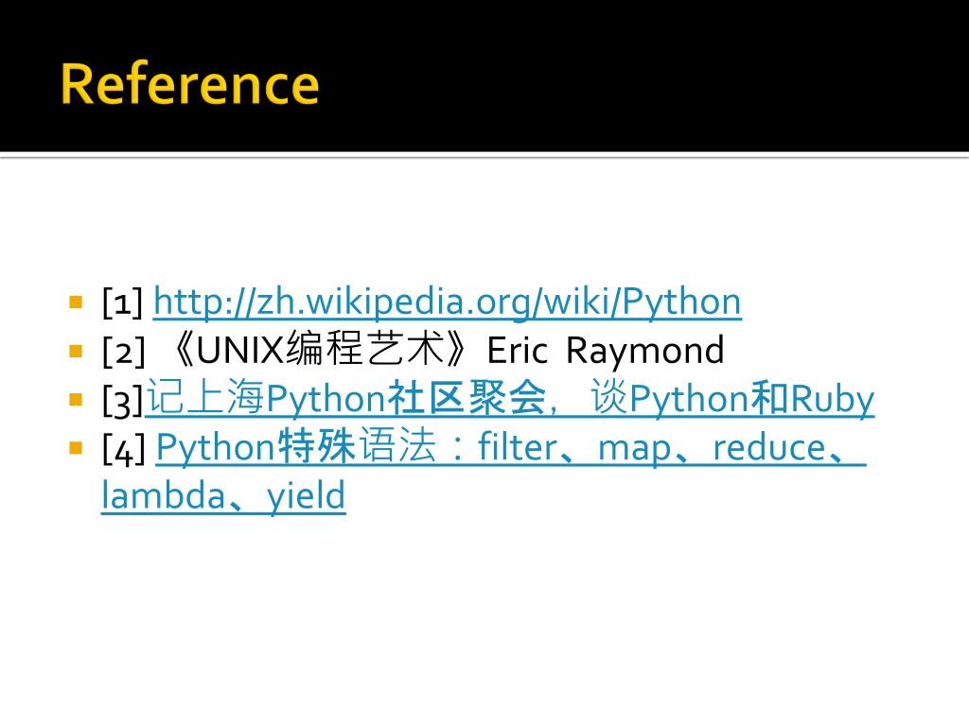Image resolution: width=969 pixels, height=726 pixels.
Task: Click the word 'filter' in the fourth link
Action: 518,447
